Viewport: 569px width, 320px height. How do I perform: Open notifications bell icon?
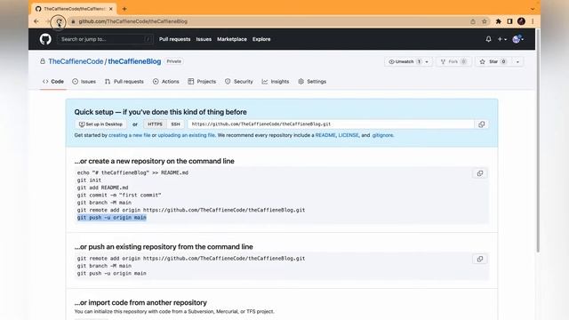point(488,39)
